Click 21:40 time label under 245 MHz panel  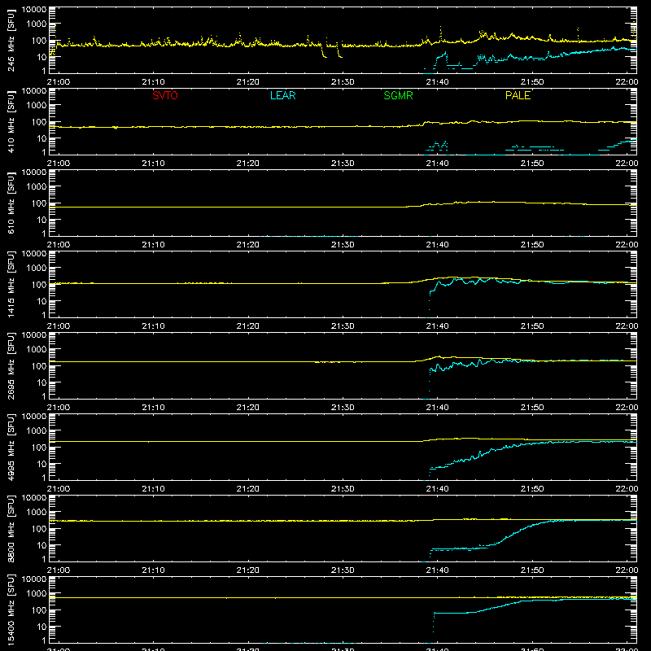click(x=437, y=82)
